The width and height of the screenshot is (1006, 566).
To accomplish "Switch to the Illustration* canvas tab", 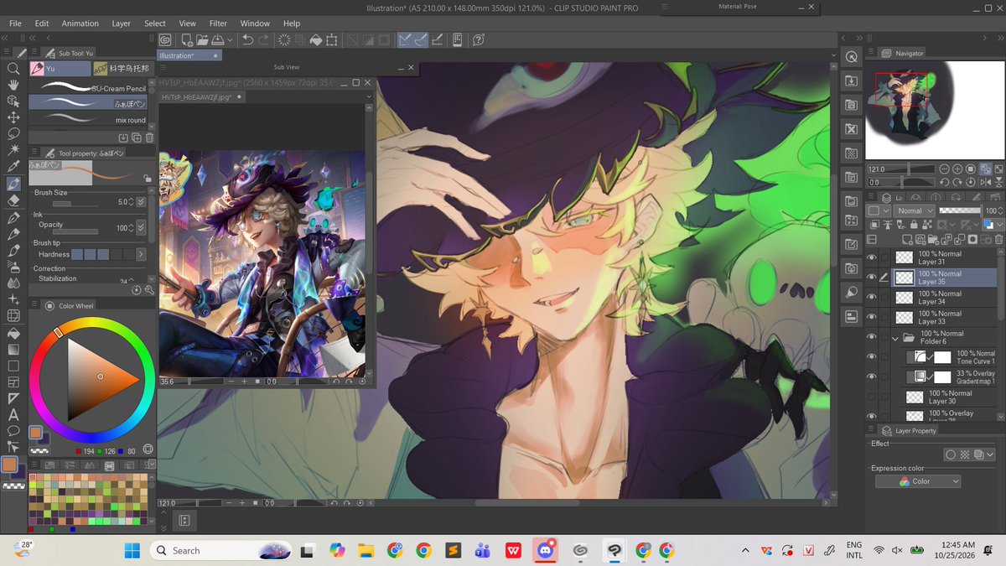I will 189,55.
